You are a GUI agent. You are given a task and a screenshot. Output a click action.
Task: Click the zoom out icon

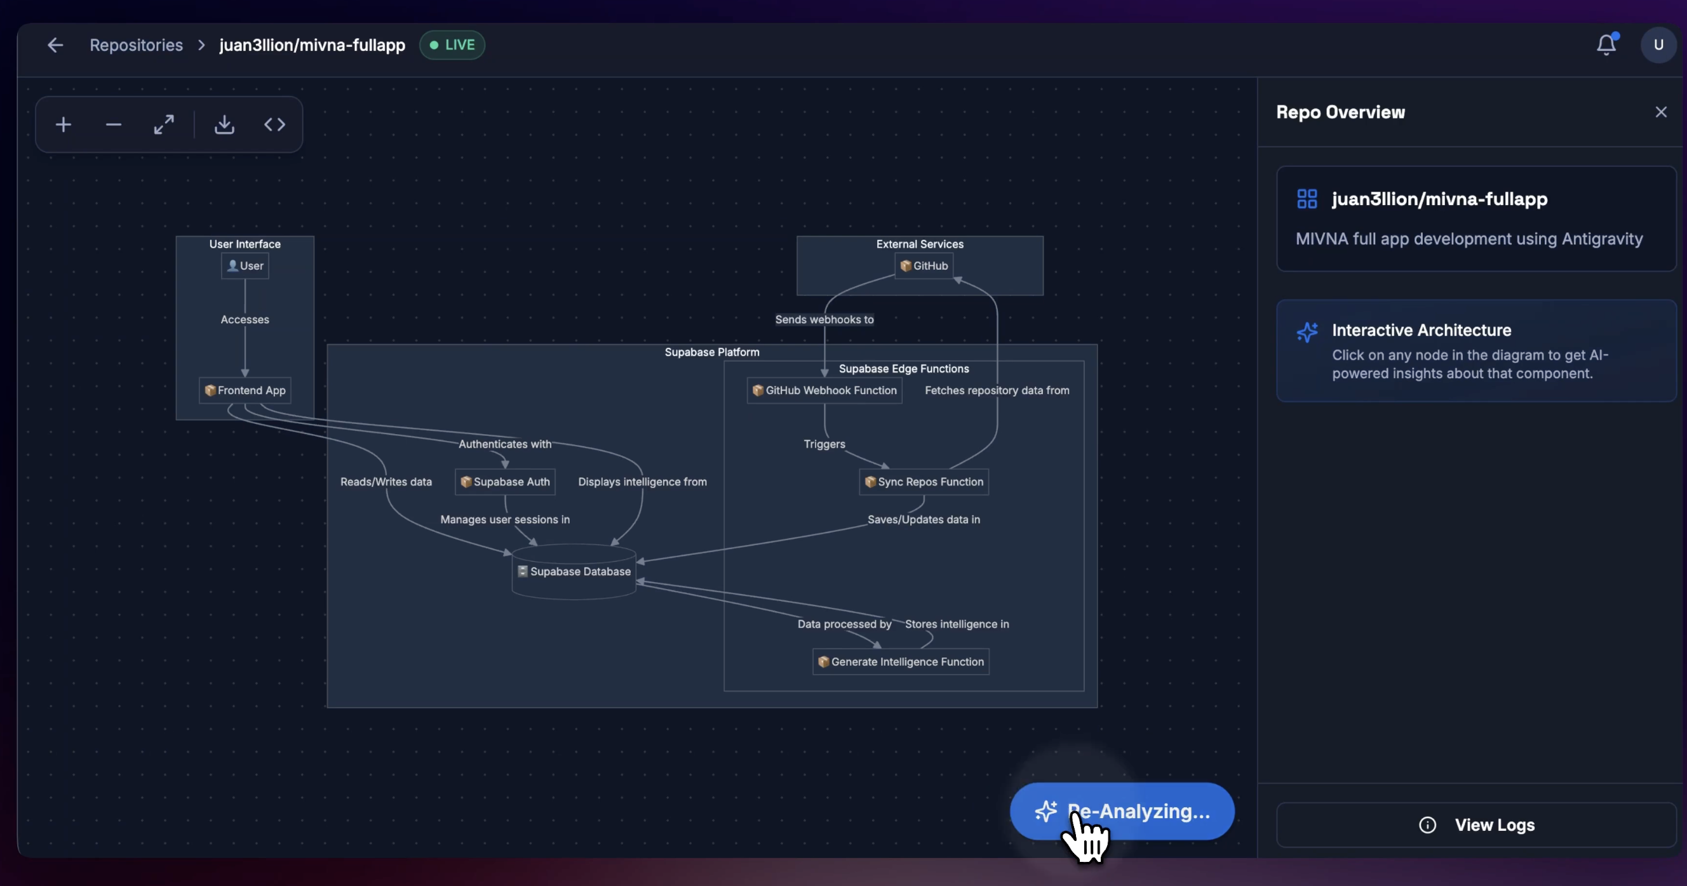(113, 124)
